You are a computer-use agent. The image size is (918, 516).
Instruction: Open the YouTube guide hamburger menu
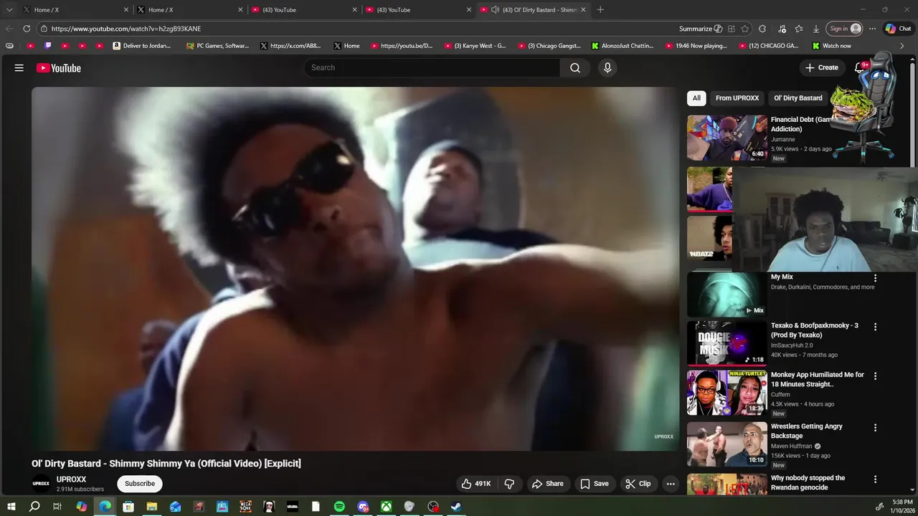click(x=19, y=68)
